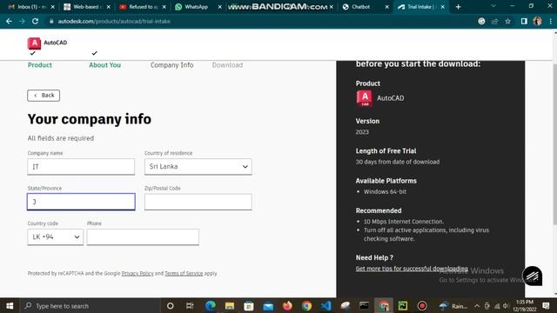View site info padlock icon
Screen dimensions: 557x313
[51, 21]
